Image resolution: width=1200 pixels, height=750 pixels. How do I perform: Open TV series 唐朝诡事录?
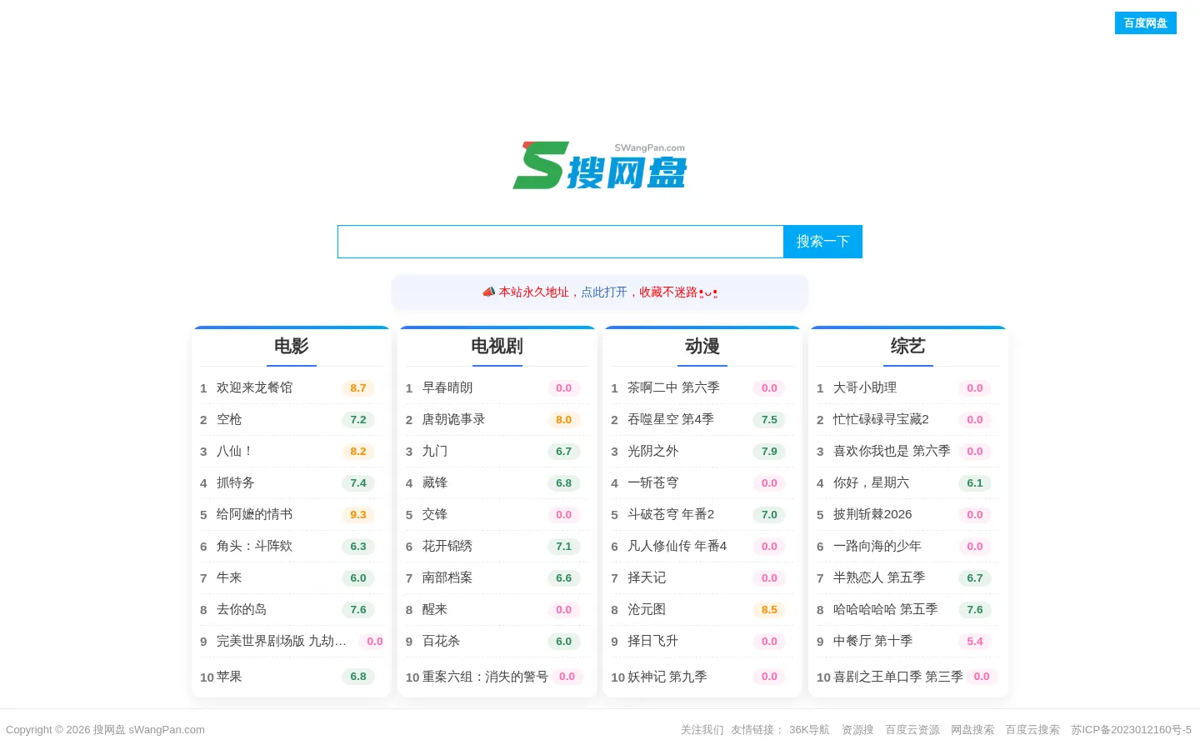coord(454,419)
